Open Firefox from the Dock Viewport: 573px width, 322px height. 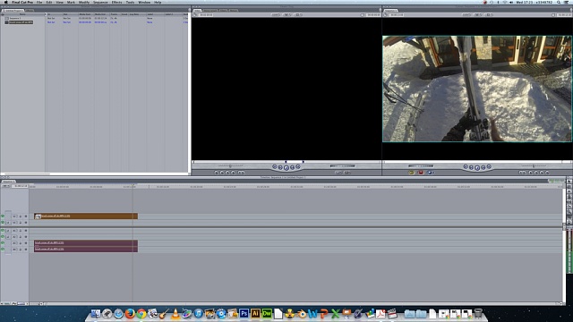(130, 313)
